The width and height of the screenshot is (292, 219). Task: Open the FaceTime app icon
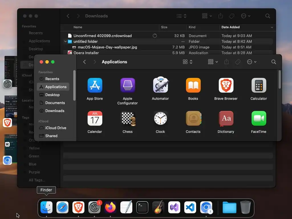pos(259,118)
